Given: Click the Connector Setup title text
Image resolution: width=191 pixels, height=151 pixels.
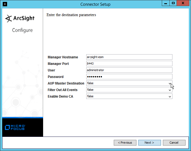Looking at the screenshot, I should (95, 4).
